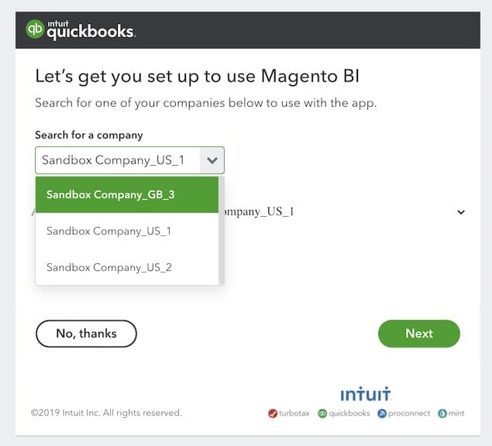Click the TurboTax checkmark icon

[273, 413]
